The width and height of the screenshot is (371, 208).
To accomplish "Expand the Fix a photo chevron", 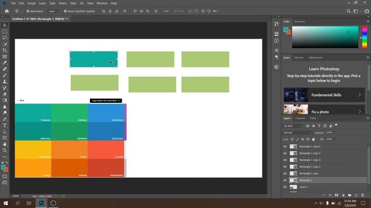I will click(x=359, y=112).
